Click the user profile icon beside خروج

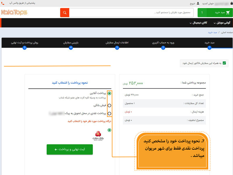(198, 3)
